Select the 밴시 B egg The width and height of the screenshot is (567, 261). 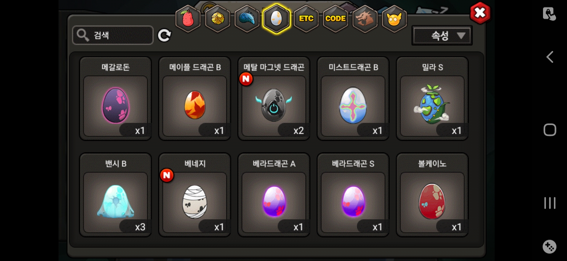116,195
